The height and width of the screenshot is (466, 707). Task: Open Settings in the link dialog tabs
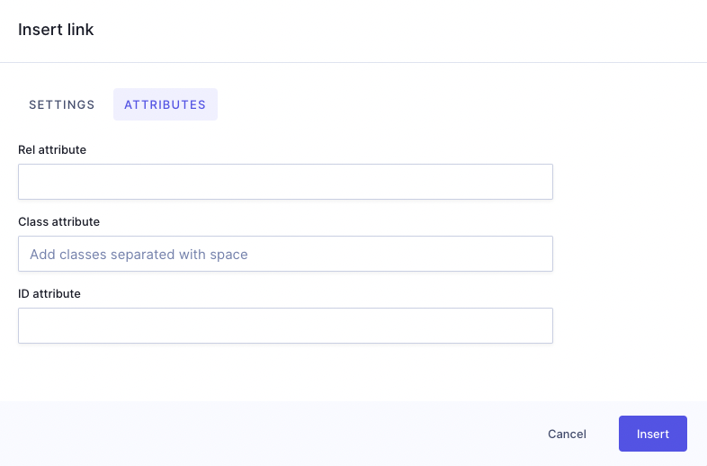[x=62, y=104]
